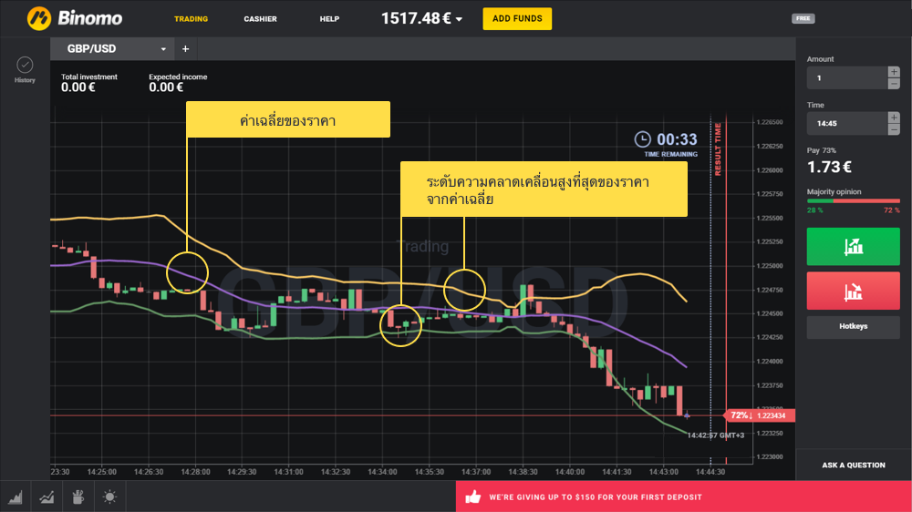Viewport: 912px width, 512px height.
Task: Expand the GBP/USD asset dropdown
Action: (x=163, y=49)
